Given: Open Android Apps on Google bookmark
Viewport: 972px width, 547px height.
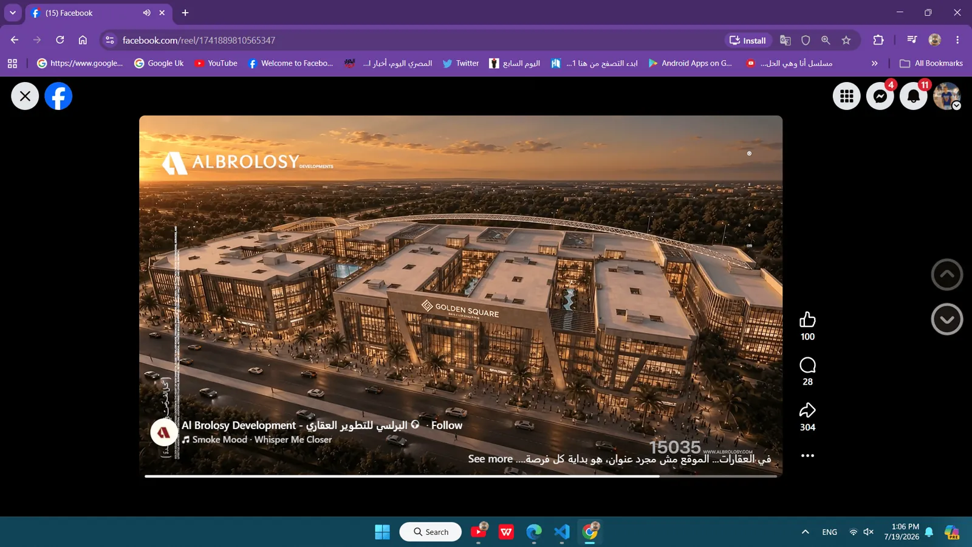Looking at the screenshot, I should click(x=690, y=63).
